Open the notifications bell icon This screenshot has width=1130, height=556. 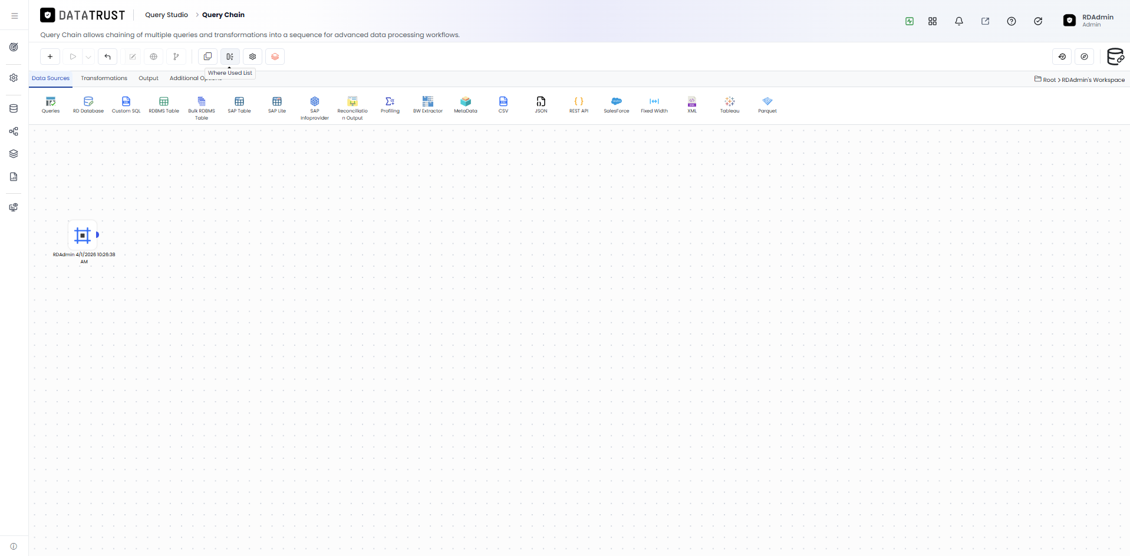pyautogui.click(x=959, y=21)
